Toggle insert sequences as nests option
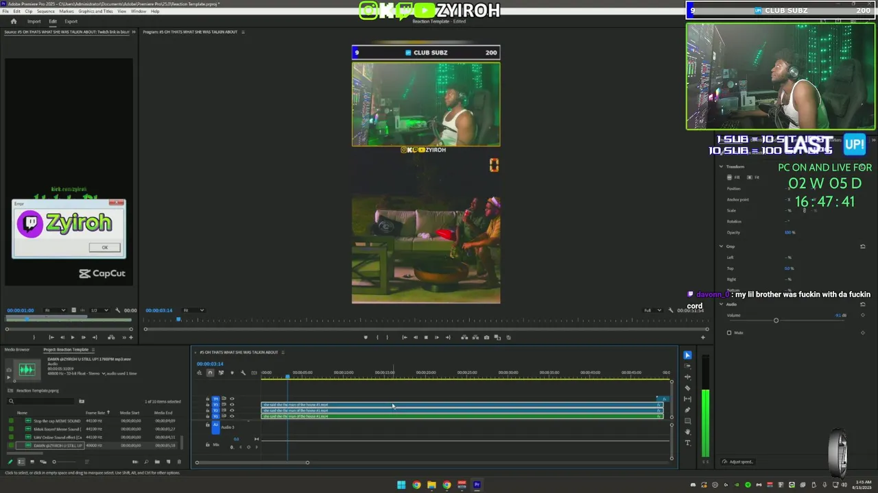 [x=199, y=372]
